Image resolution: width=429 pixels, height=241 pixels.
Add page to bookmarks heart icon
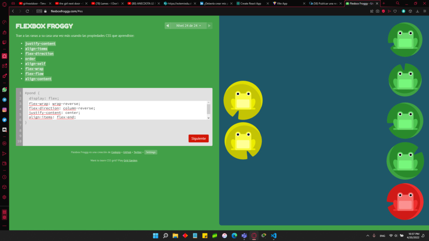point(395,11)
